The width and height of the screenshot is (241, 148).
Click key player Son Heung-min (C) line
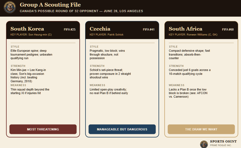tap(31, 35)
